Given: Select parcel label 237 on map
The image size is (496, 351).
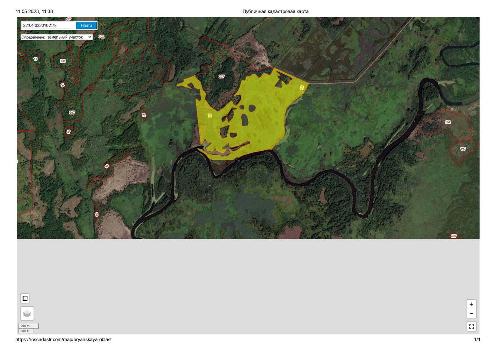Looking at the screenshot, I should (221, 77).
